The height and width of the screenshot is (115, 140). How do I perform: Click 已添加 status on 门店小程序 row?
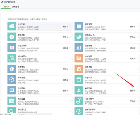133,101
